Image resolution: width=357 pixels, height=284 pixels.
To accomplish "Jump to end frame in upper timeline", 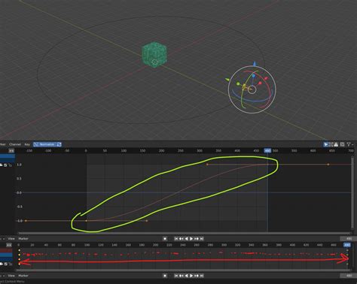I will [x=202, y=239].
